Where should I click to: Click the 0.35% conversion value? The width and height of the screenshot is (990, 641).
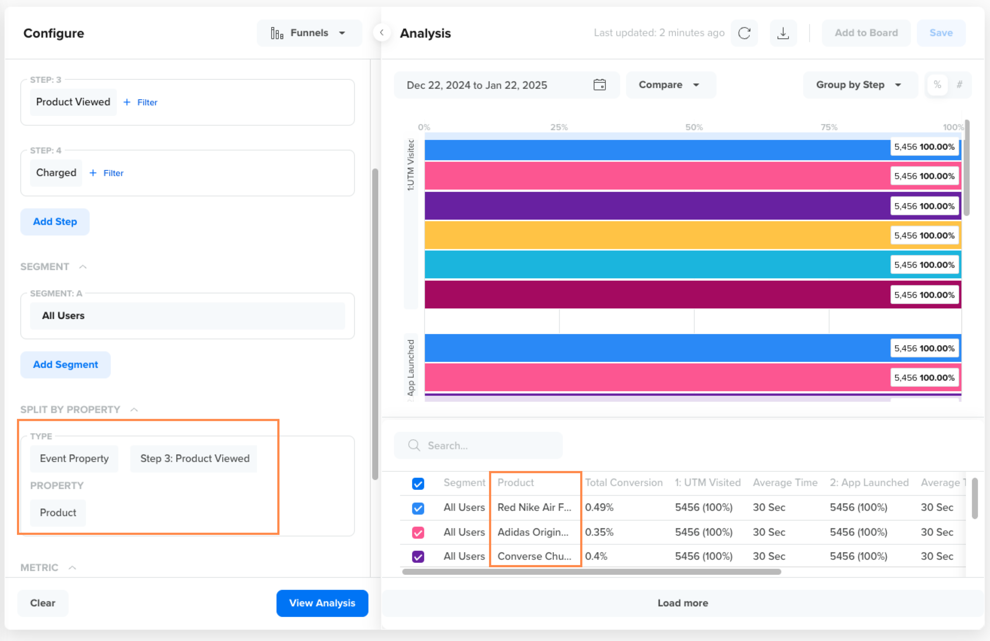(x=599, y=532)
